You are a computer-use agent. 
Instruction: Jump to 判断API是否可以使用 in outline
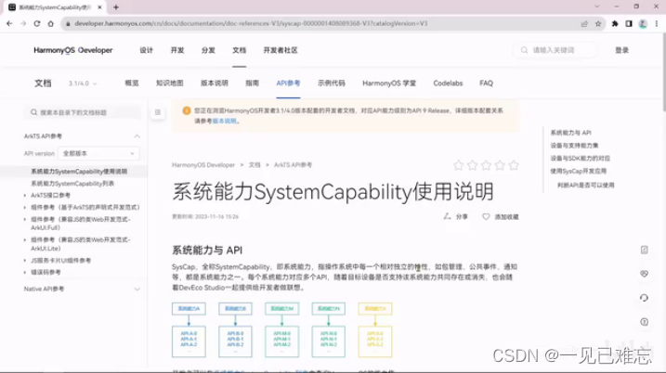click(586, 186)
